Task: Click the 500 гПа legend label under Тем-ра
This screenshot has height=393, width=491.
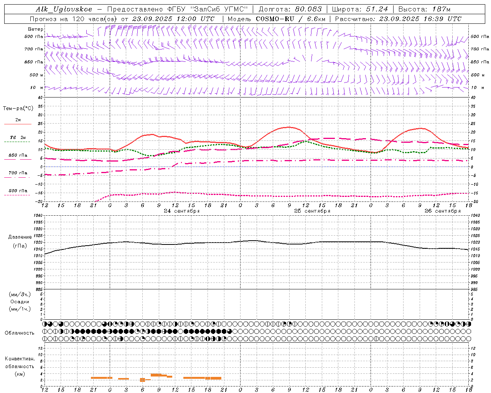Action: 18,191
